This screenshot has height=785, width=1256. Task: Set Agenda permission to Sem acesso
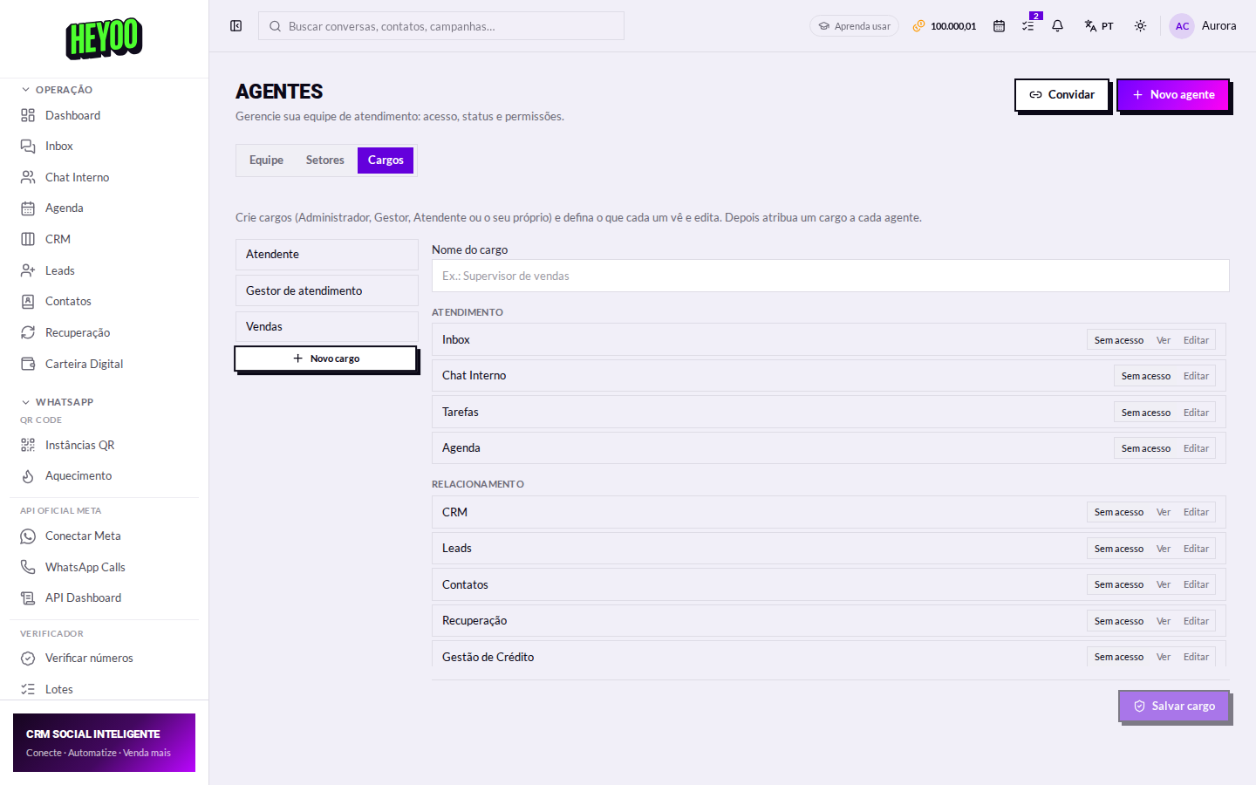tap(1145, 448)
